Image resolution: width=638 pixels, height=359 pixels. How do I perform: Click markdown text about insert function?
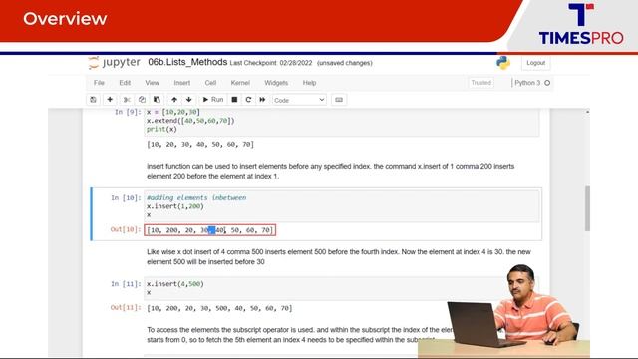[x=330, y=171]
